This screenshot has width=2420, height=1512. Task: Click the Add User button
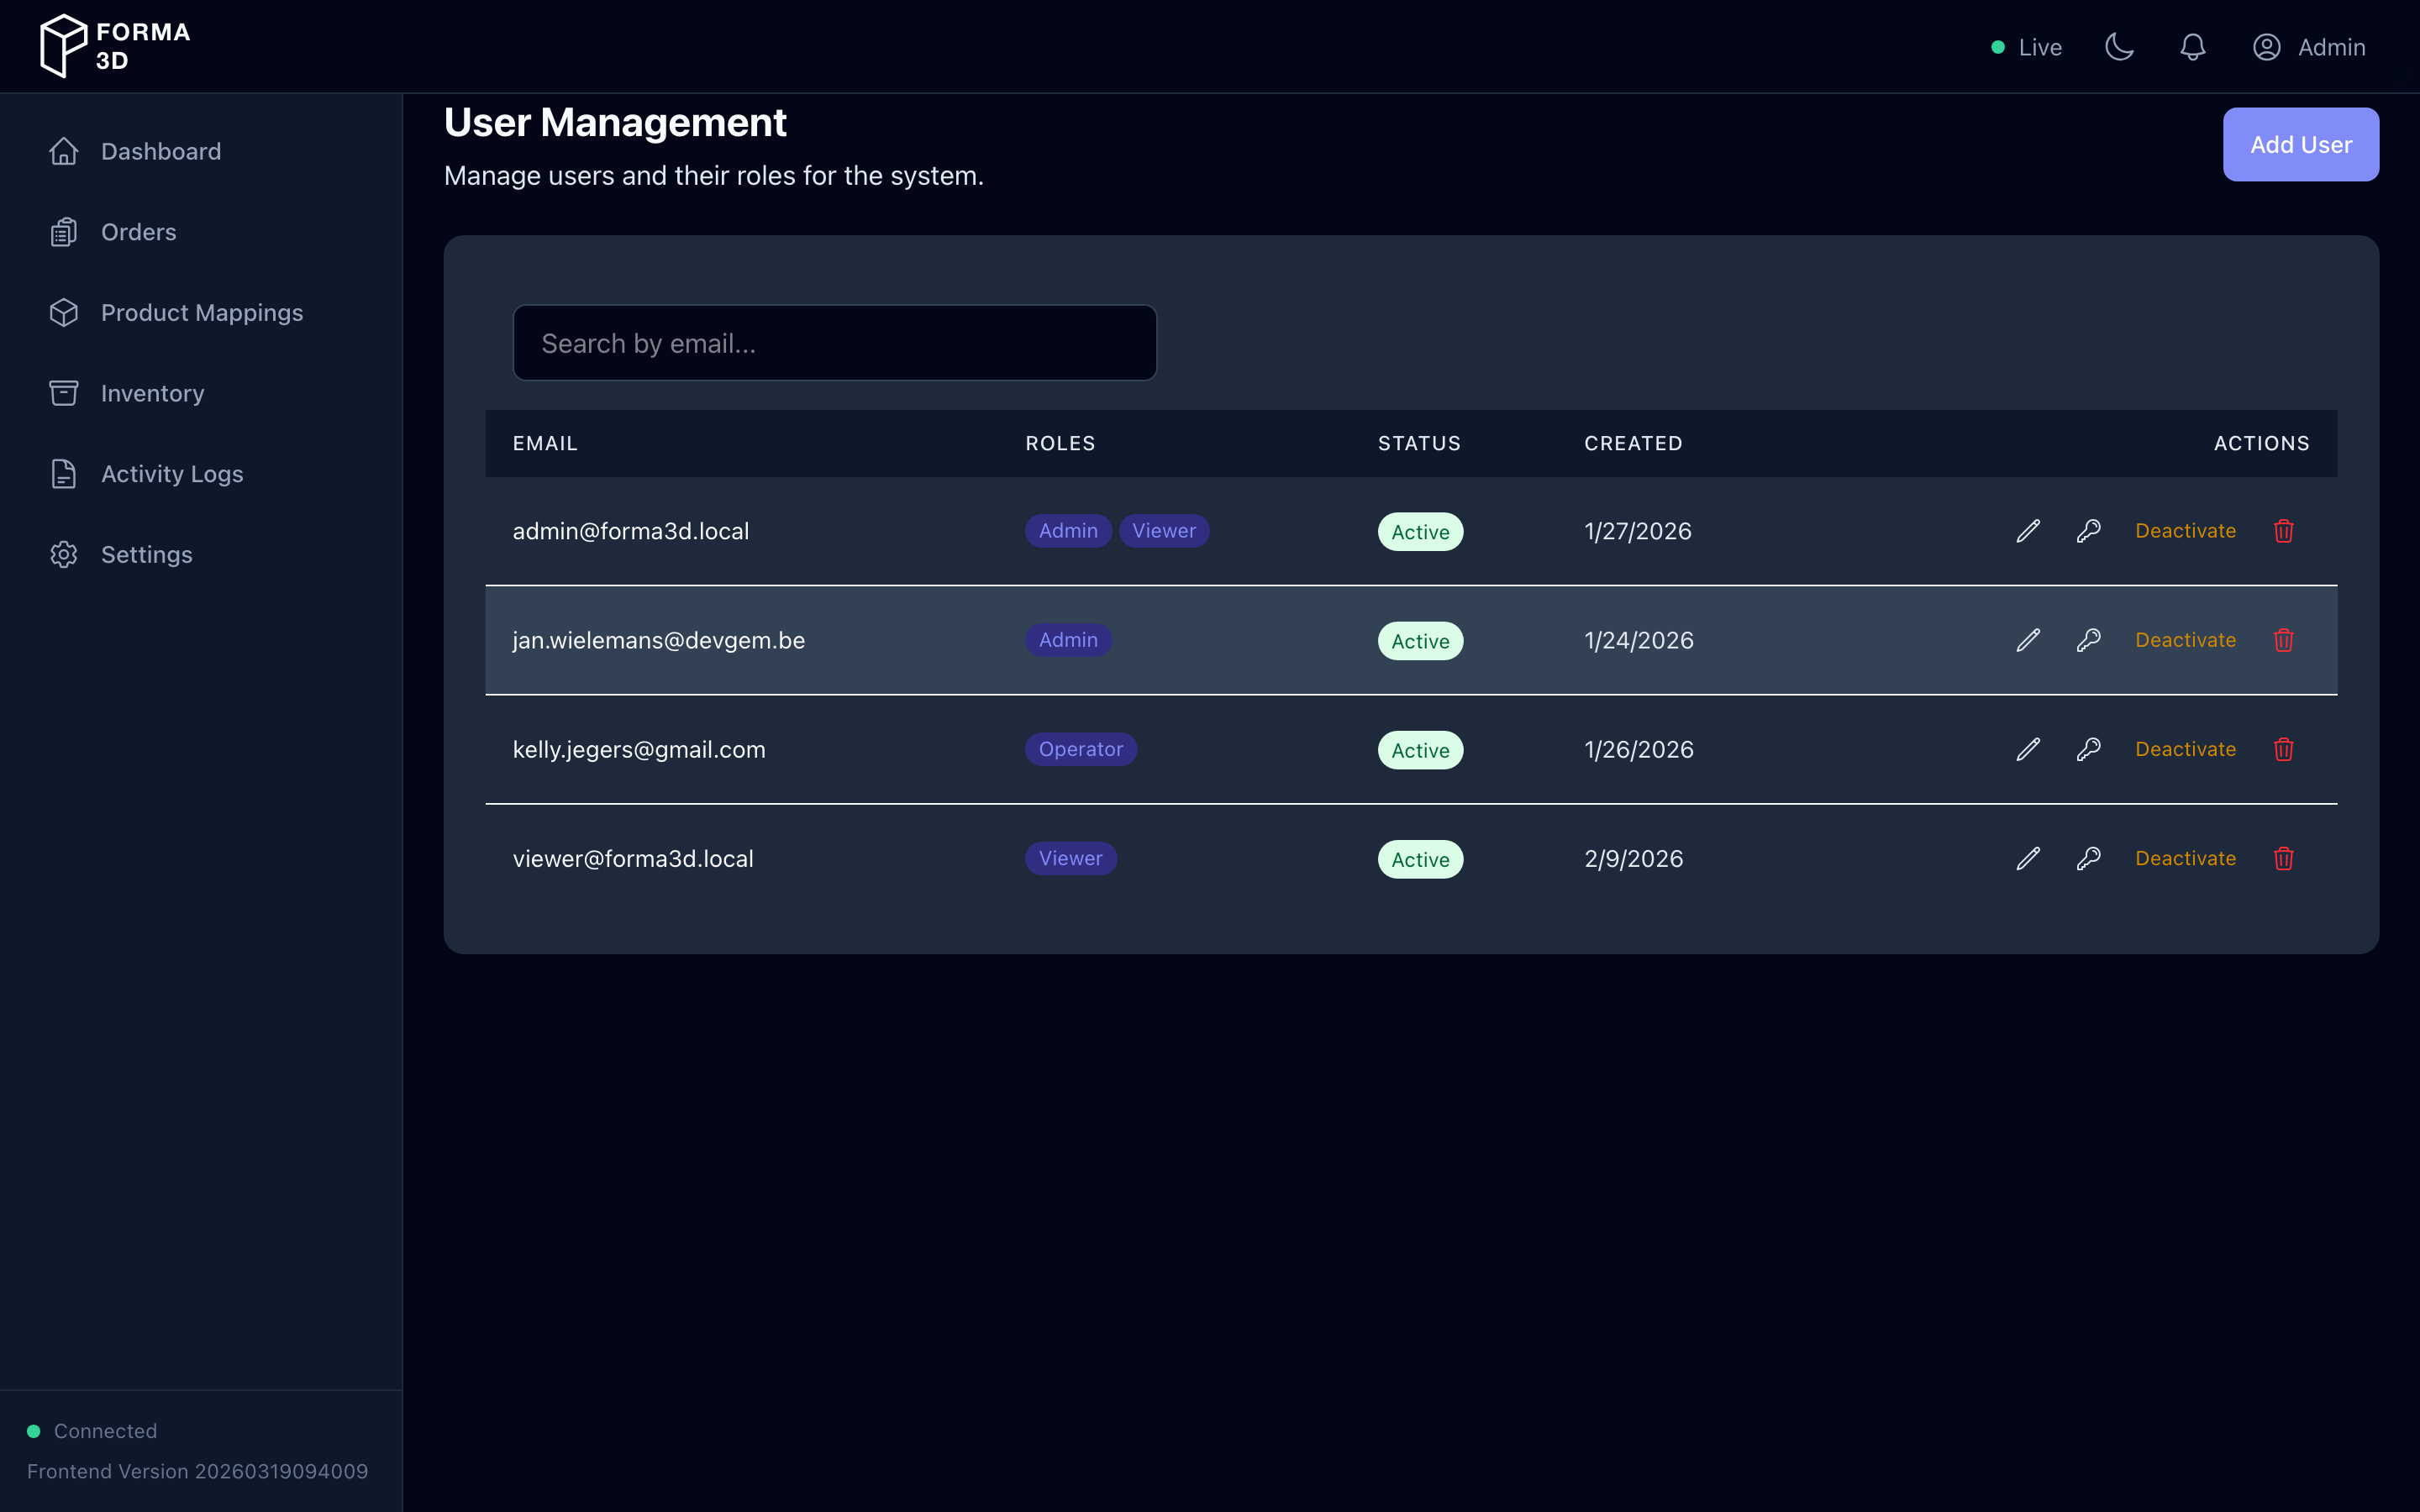pos(2300,144)
